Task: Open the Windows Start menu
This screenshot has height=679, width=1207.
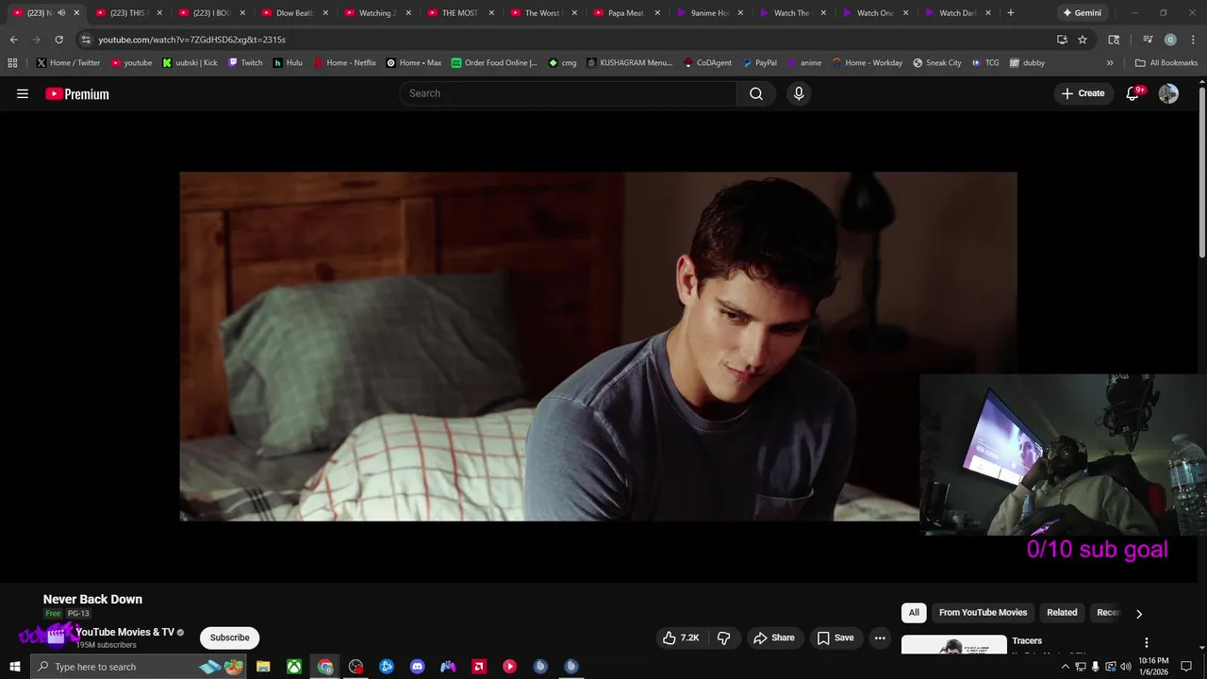Action: (15, 667)
